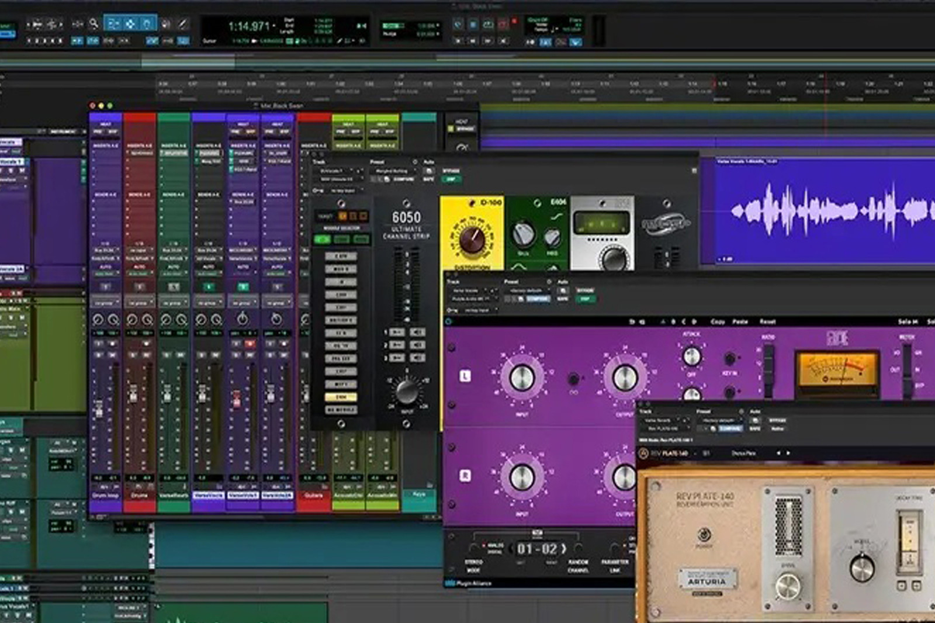Select the Drums track name in mixer

point(139,496)
